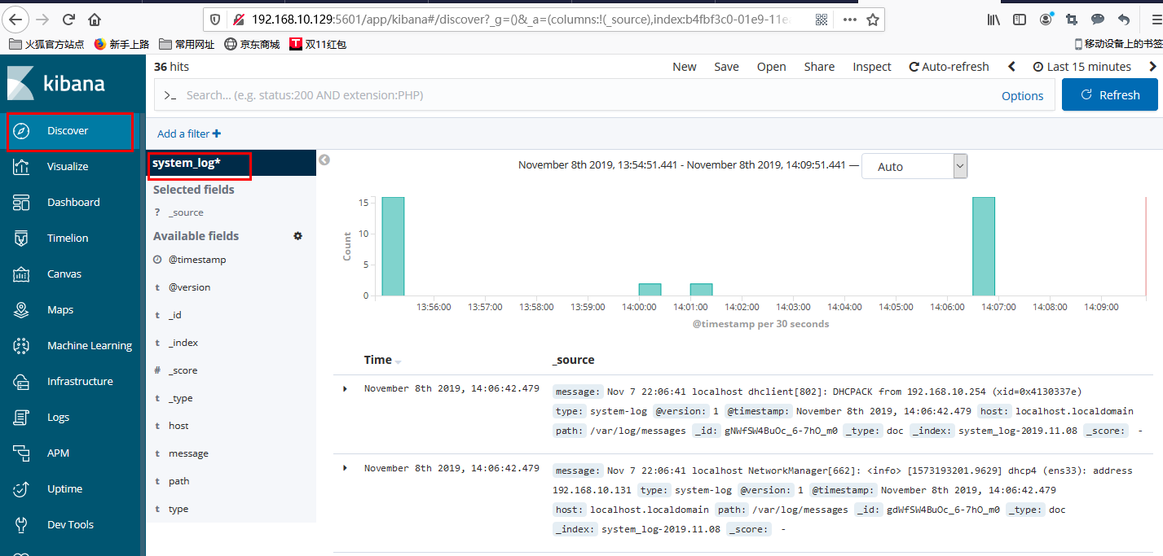Reload the browser page
The height and width of the screenshot is (556, 1163).
tap(69, 20)
